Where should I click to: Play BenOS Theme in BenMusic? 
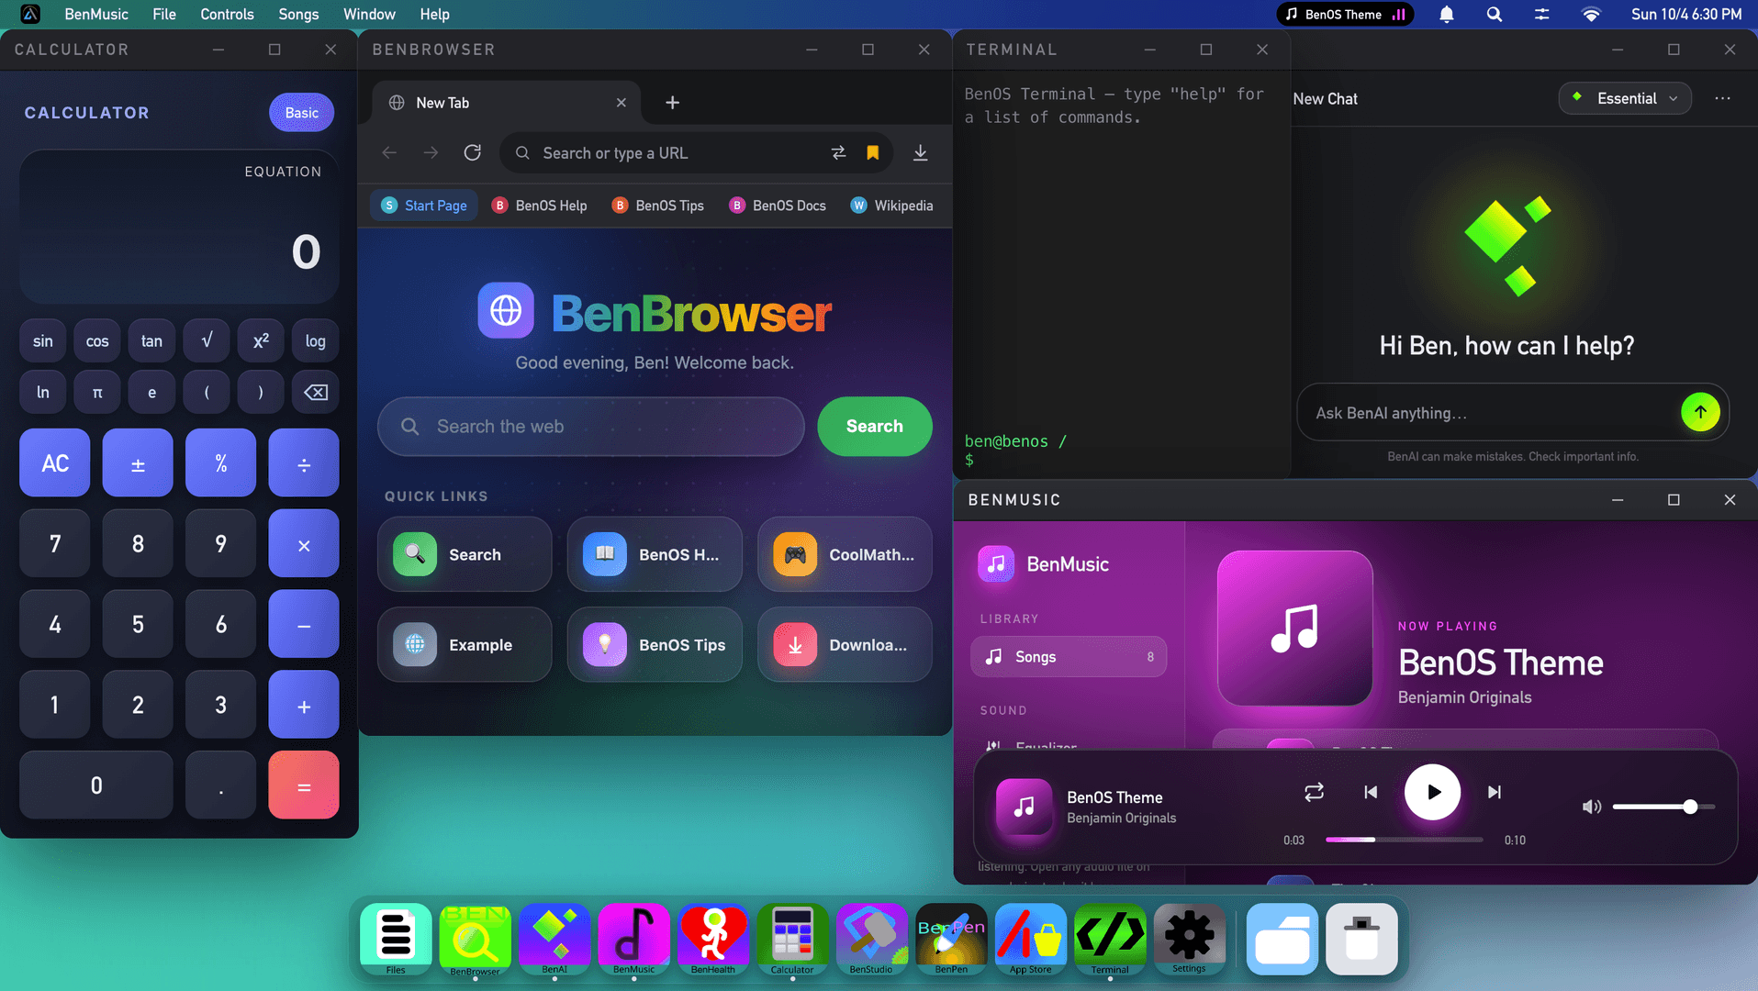tap(1432, 792)
